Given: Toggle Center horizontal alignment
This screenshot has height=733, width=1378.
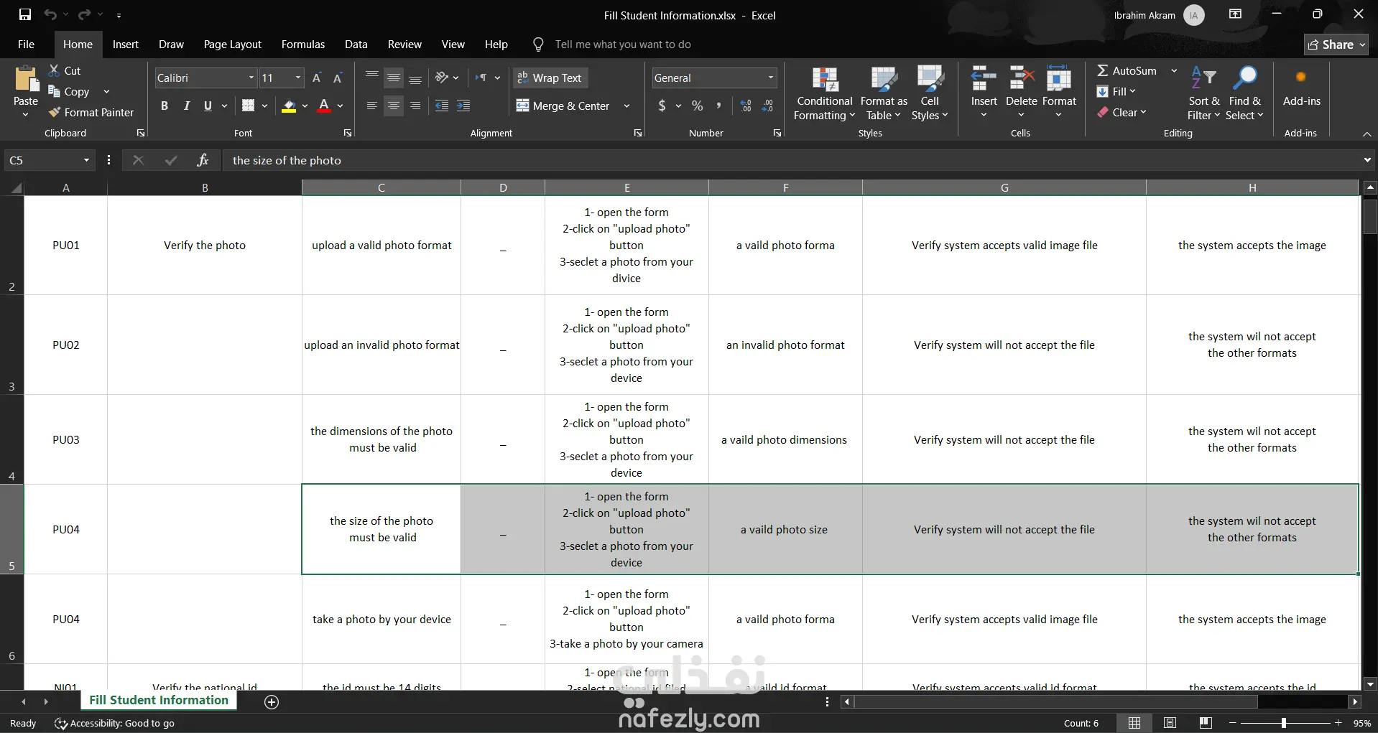Looking at the screenshot, I should click(394, 106).
